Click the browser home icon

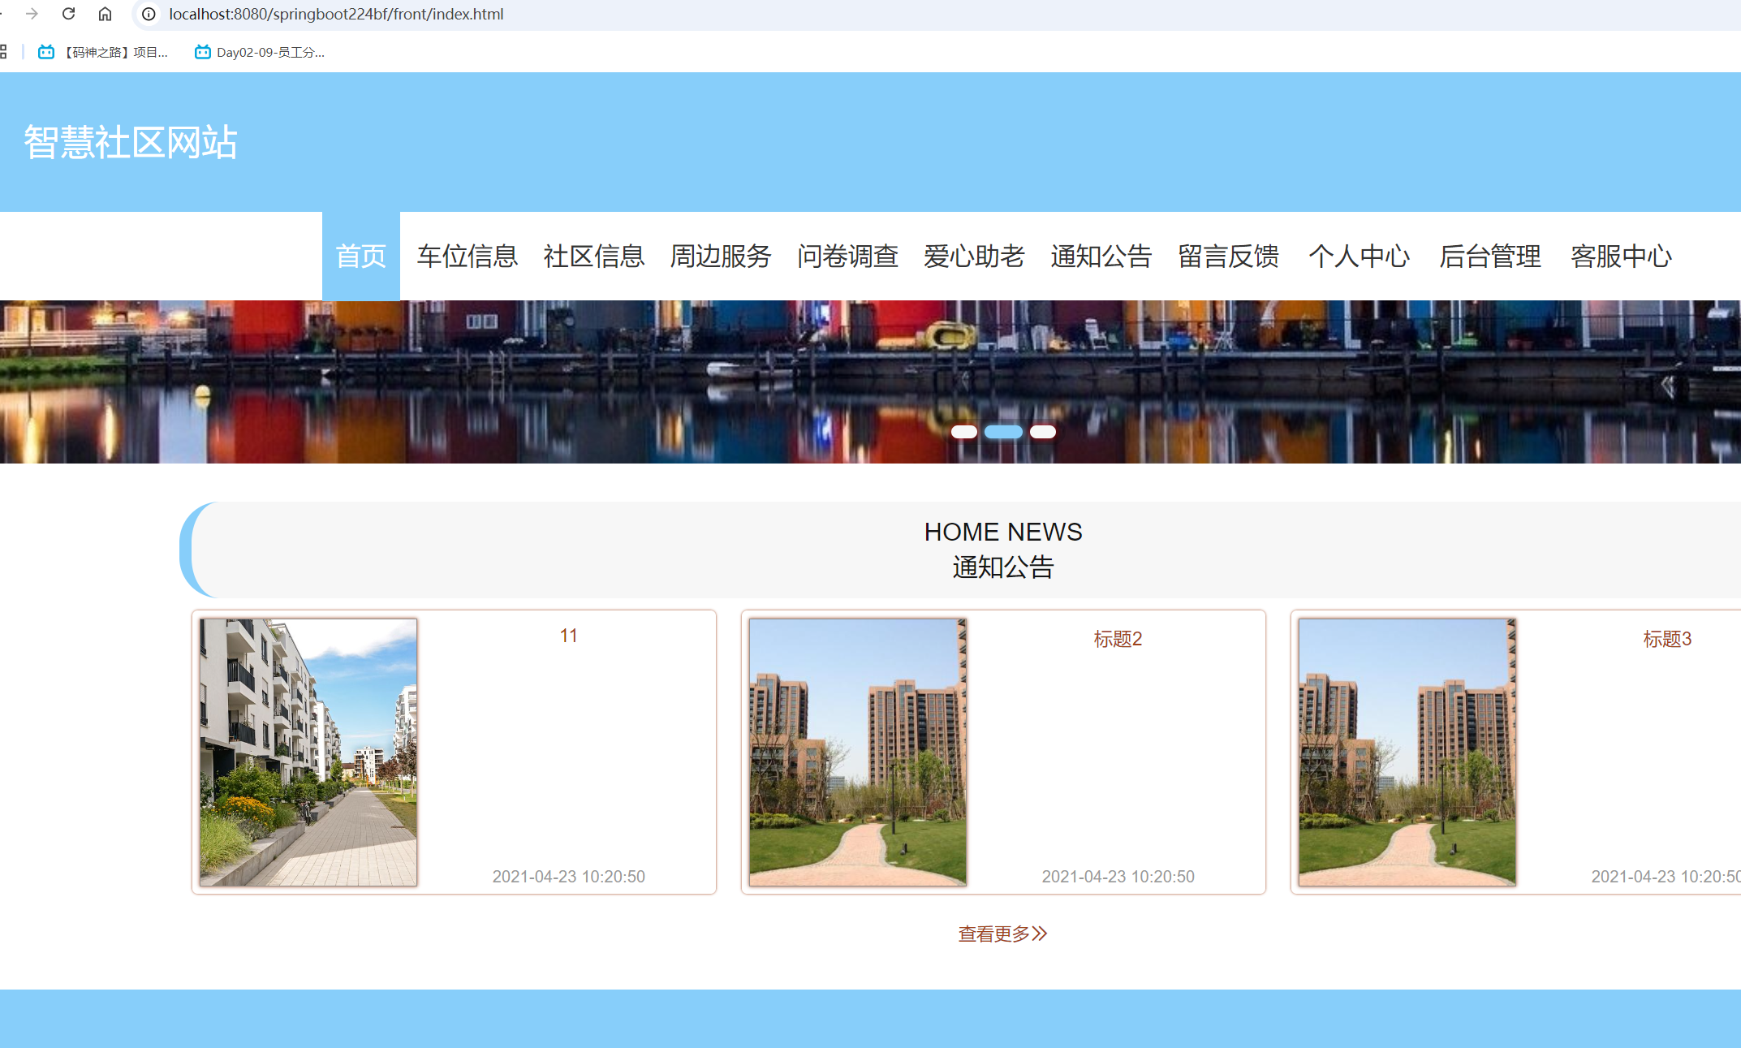point(105,13)
